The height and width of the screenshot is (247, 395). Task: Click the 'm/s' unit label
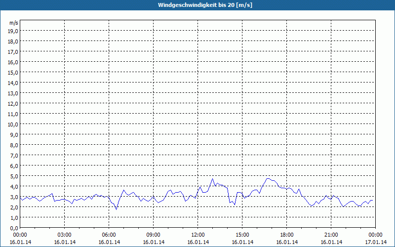point(14,23)
